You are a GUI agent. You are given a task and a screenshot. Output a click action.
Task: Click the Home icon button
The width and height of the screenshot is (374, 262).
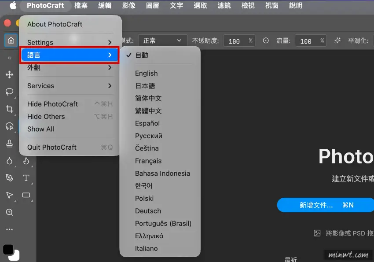pos(11,41)
